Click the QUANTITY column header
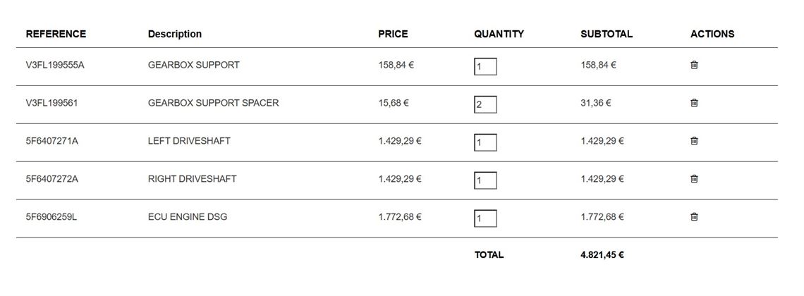The image size is (804, 296). 499,34
